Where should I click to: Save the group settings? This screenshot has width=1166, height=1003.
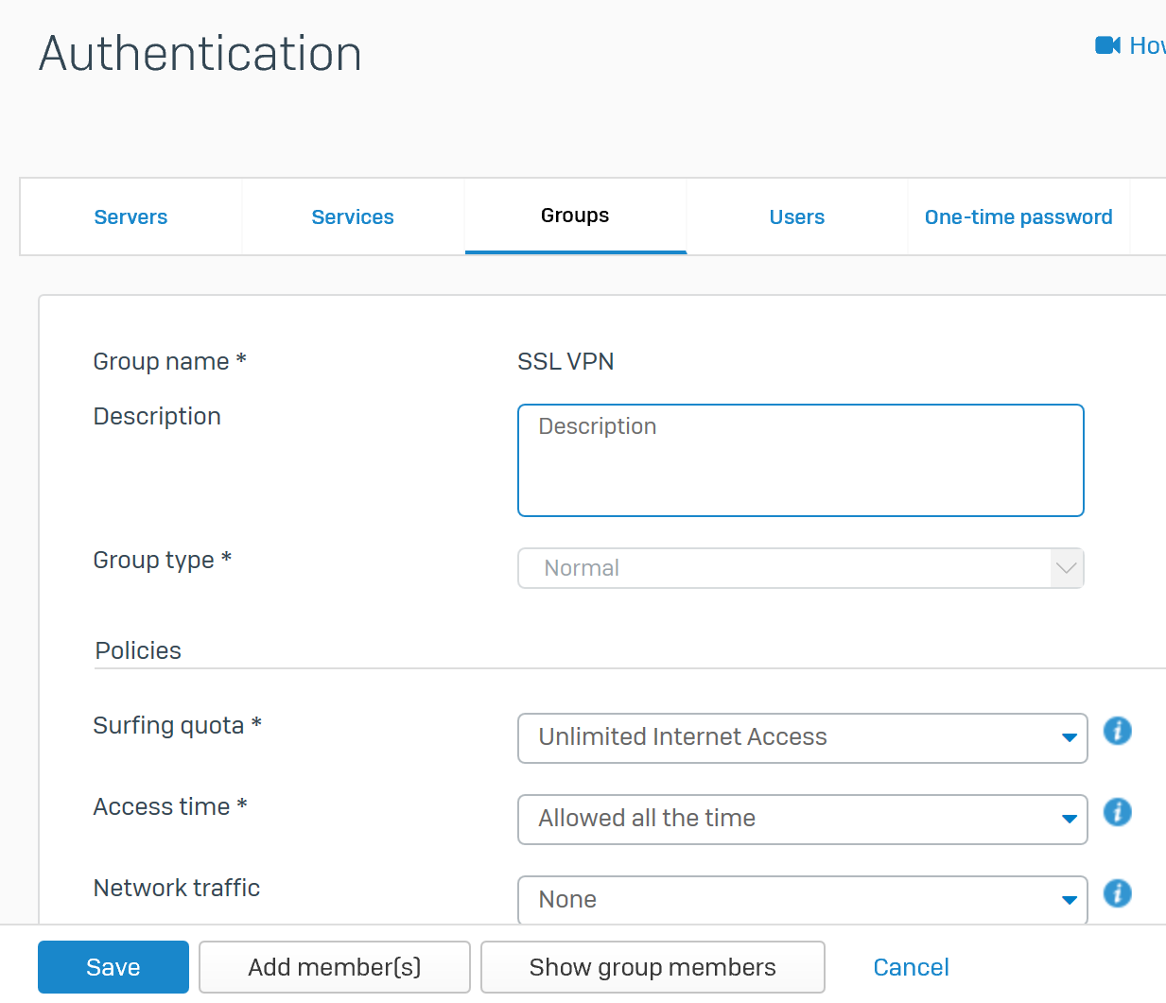(113, 967)
